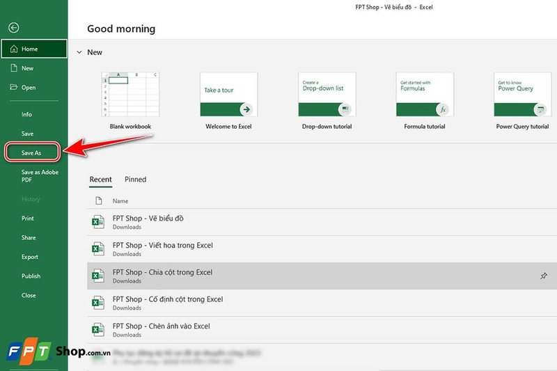This screenshot has height=371, width=557.
Task: Open FPT Shop - Chia cột trong Excel
Action: tap(322, 276)
